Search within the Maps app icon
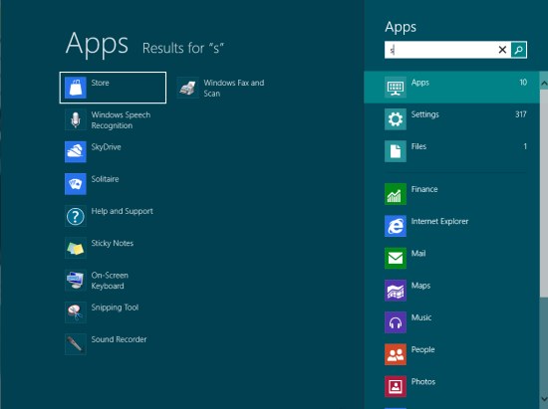The height and width of the screenshot is (409, 548). pyautogui.click(x=396, y=291)
